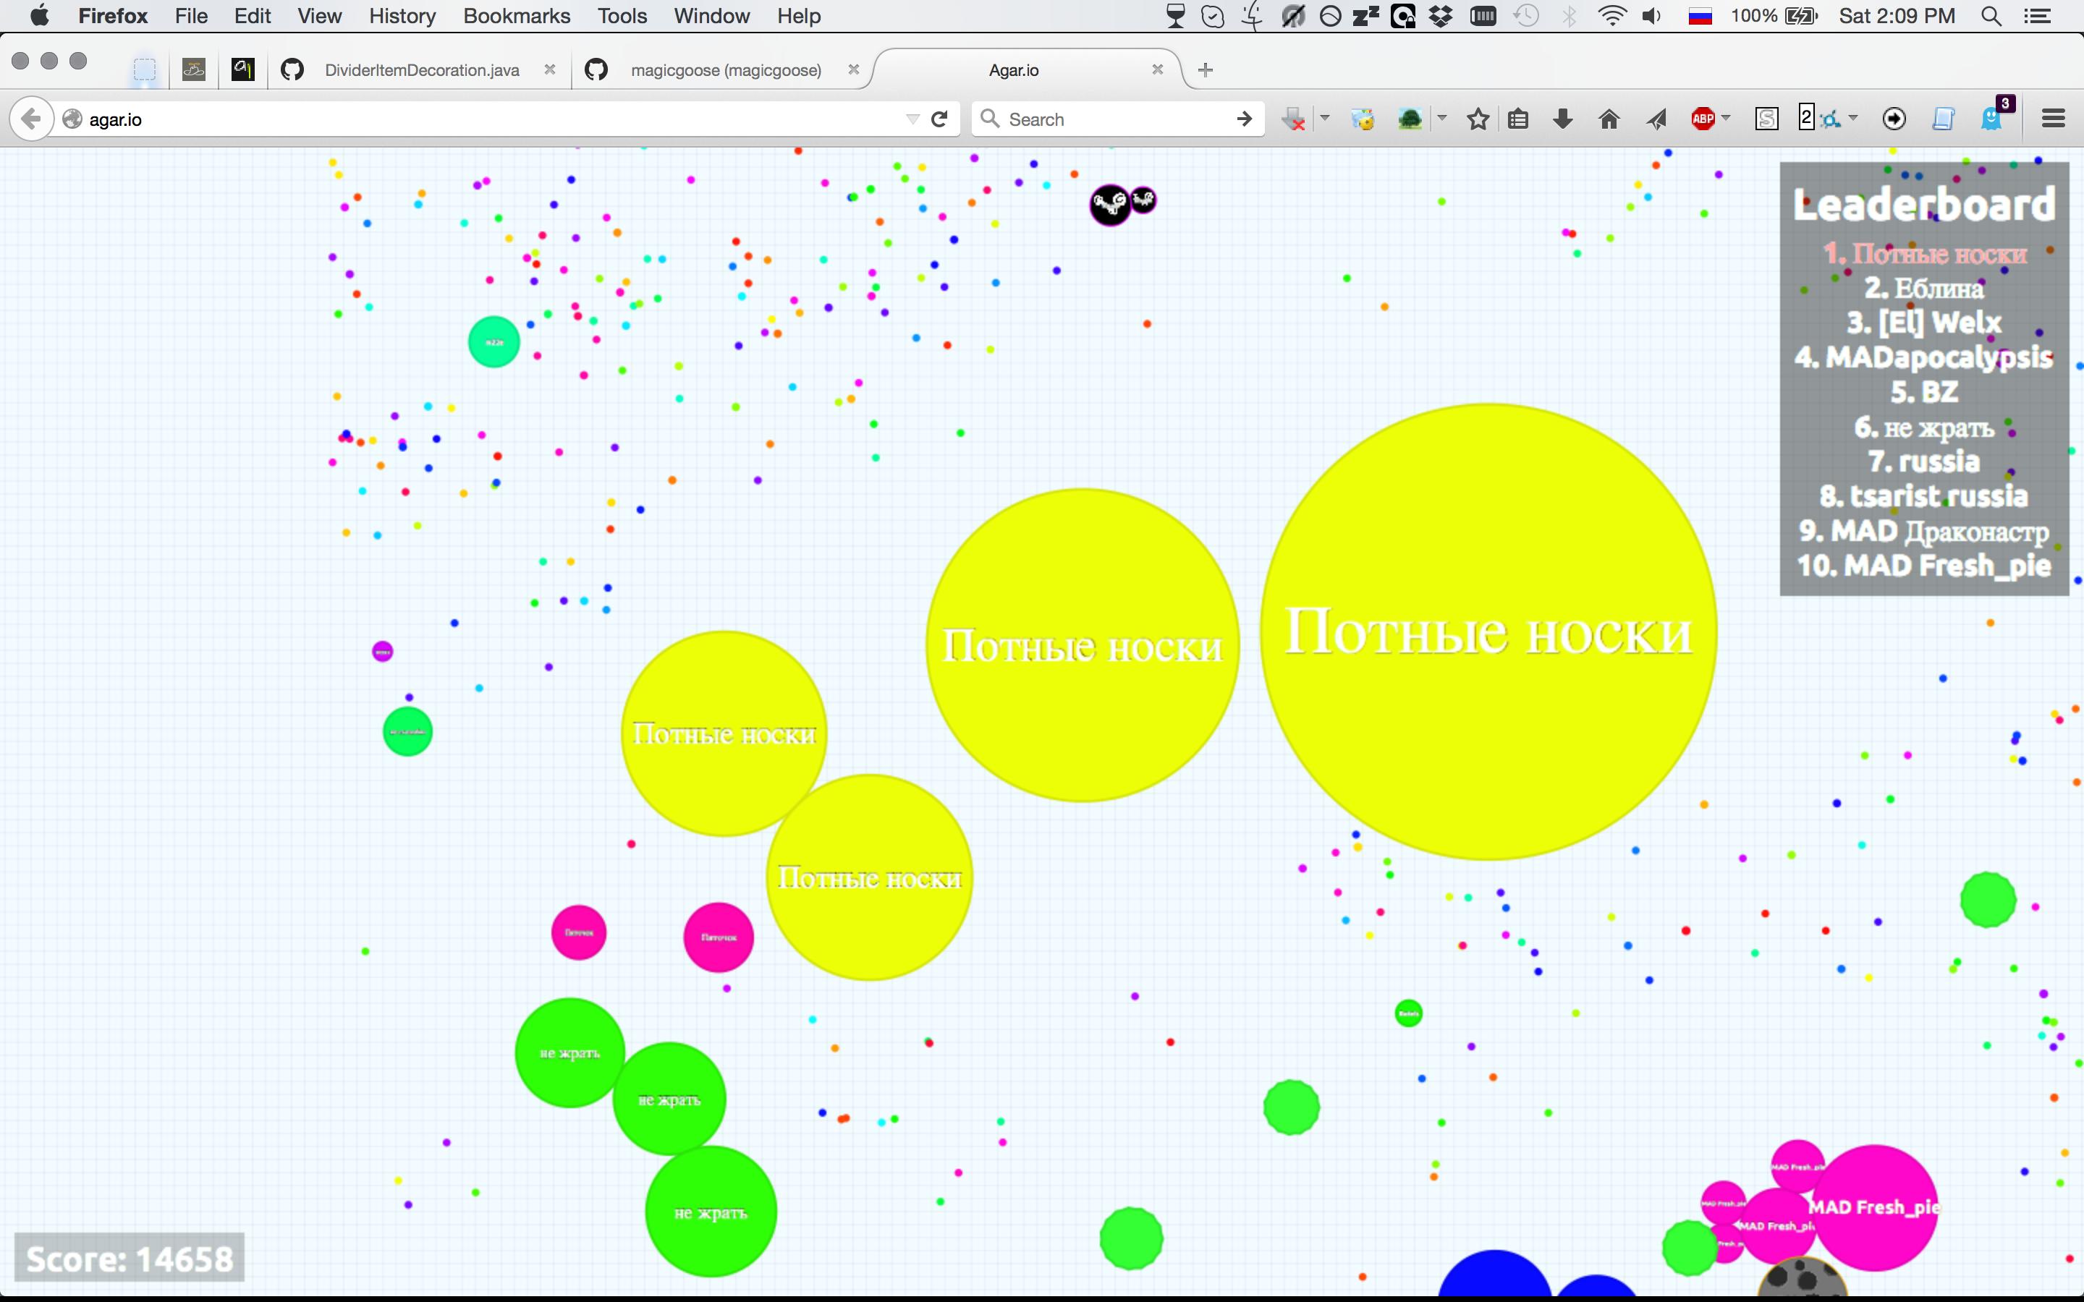
Task: Reload the agar.io page
Action: point(941,119)
